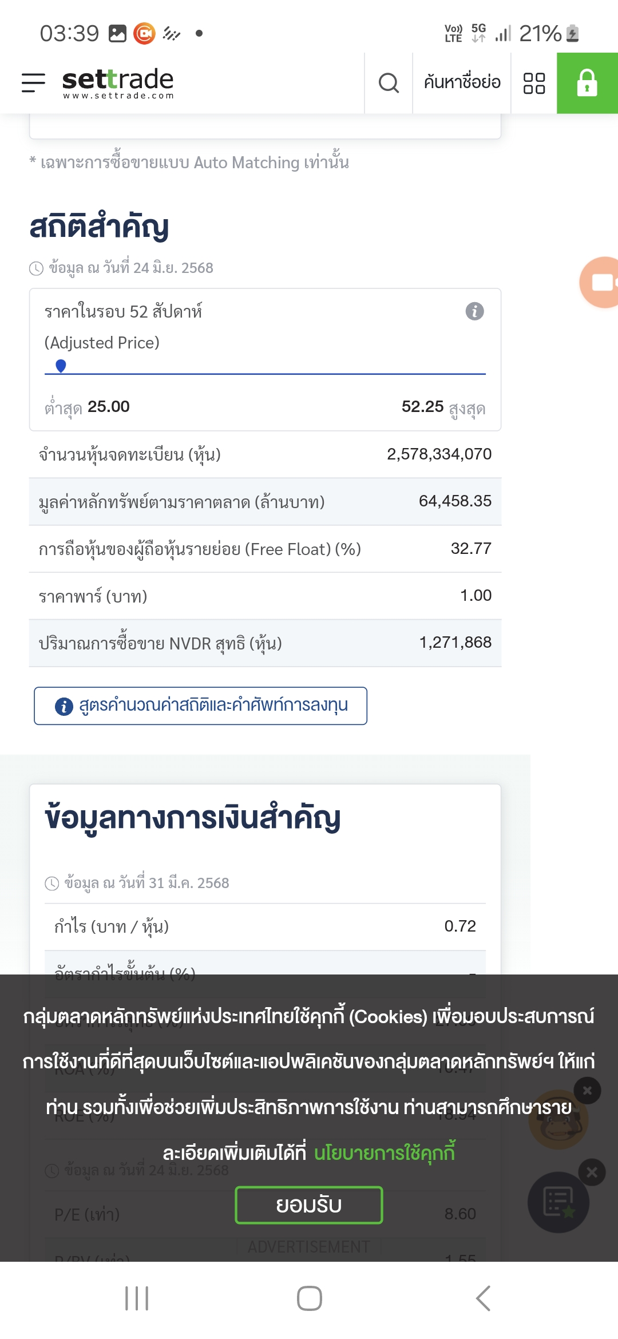
Task: Select the NVDR net volume row
Action: 265,643
